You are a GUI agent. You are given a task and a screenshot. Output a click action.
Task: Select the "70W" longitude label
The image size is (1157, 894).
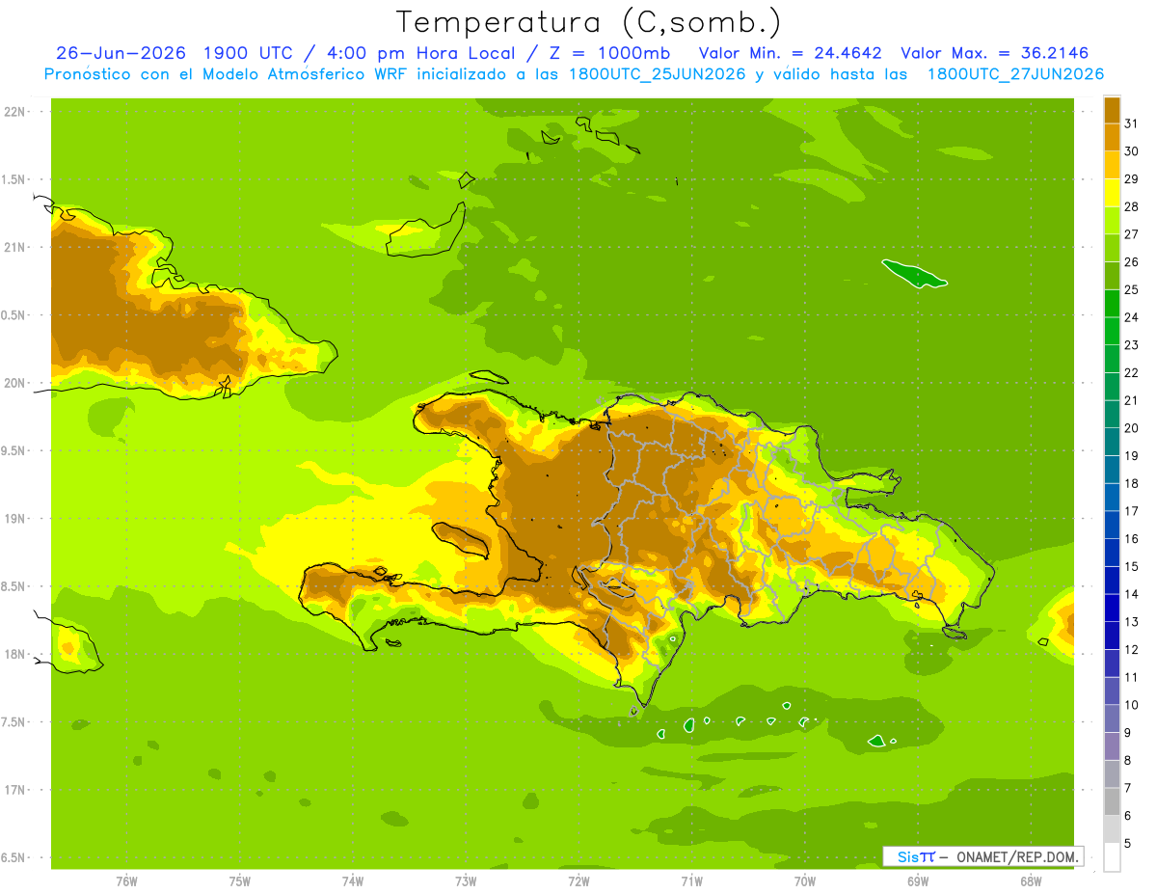click(805, 881)
